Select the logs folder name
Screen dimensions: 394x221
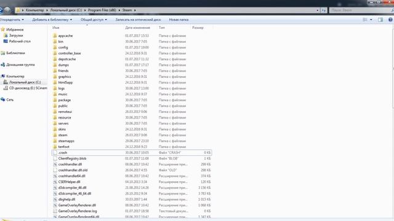(x=62, y=88)
